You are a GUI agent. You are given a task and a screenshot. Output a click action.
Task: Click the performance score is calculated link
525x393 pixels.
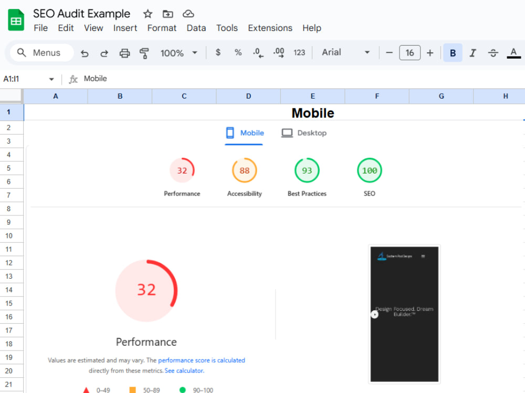coord(201,361)
